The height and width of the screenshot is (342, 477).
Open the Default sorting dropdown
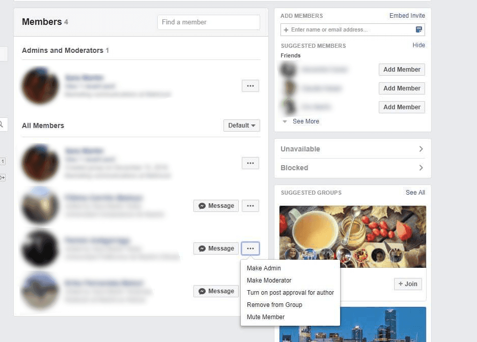241,125
